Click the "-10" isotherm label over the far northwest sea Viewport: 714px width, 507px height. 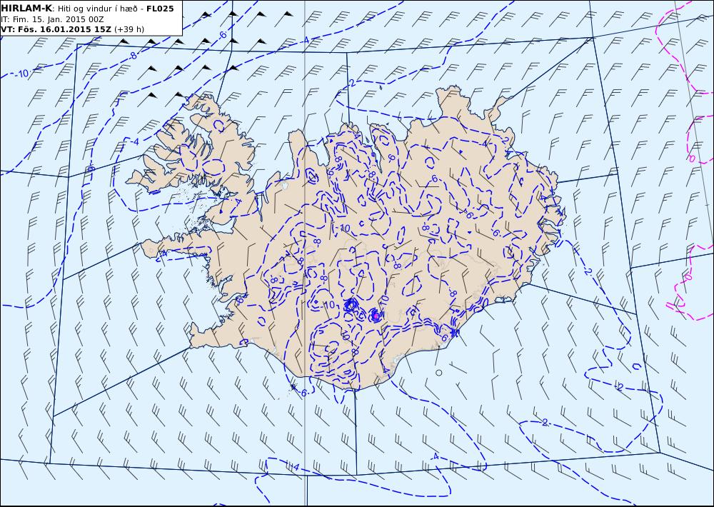coord(21,74)
